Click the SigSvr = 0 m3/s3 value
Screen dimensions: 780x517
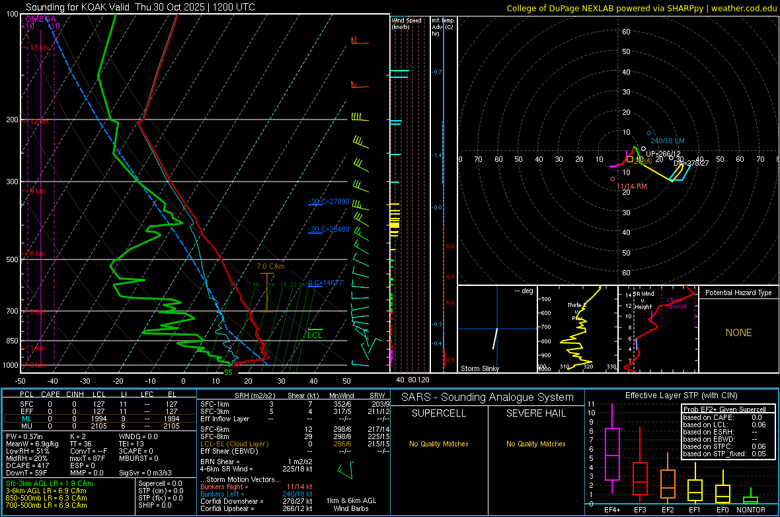(145, 473)
